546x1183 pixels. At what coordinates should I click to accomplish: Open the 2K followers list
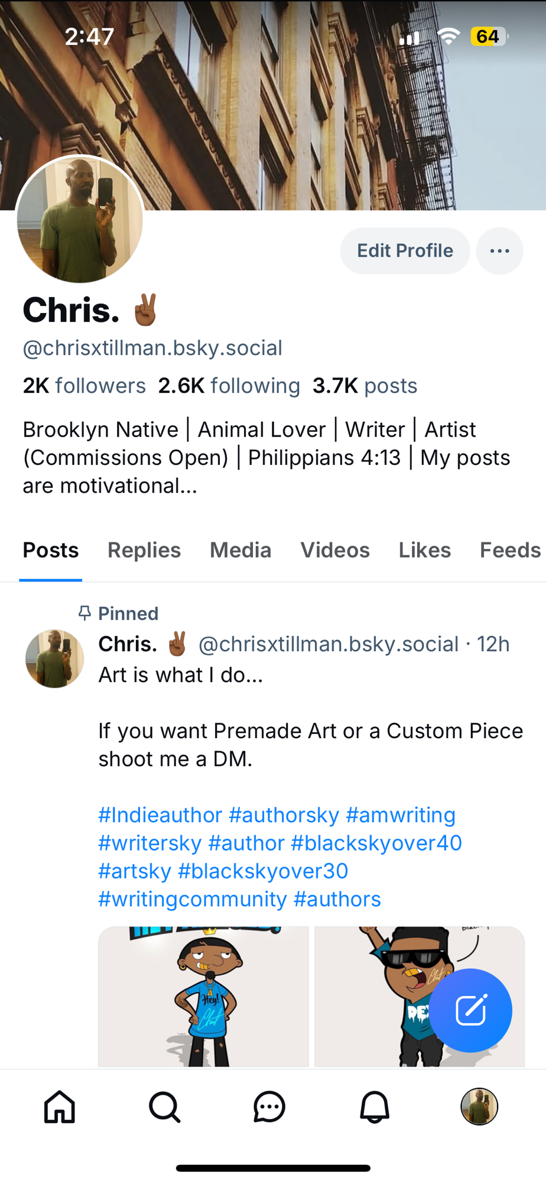84,386
